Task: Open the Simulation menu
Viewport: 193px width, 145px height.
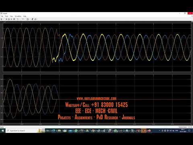Action: pos(18,16)
